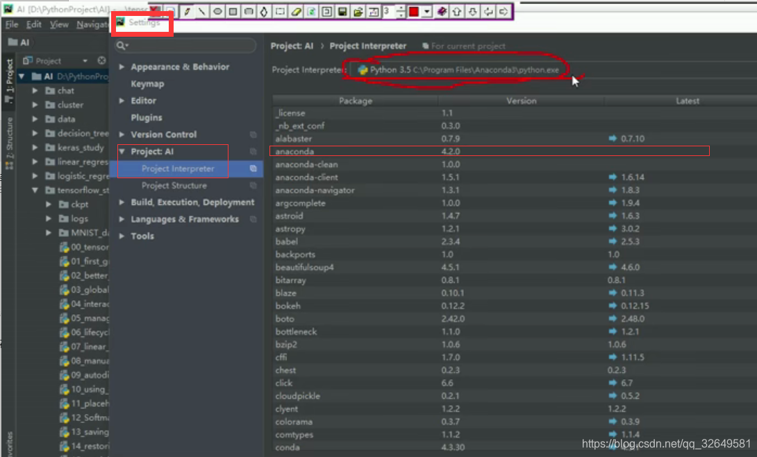Click Project: AI in the settings breadcrumb
This screenshot has width=757, height=457.
click(x=292, y=46)
